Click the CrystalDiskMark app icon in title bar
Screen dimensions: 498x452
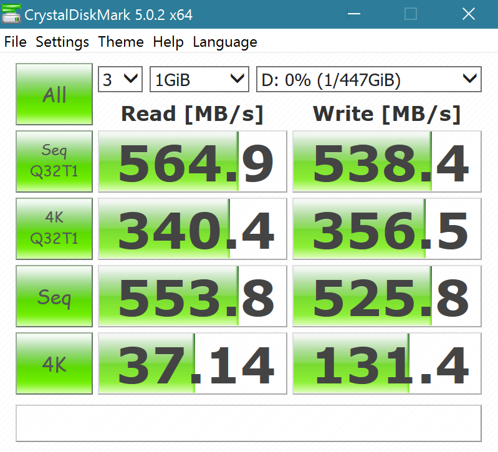[x=11, y=14]
